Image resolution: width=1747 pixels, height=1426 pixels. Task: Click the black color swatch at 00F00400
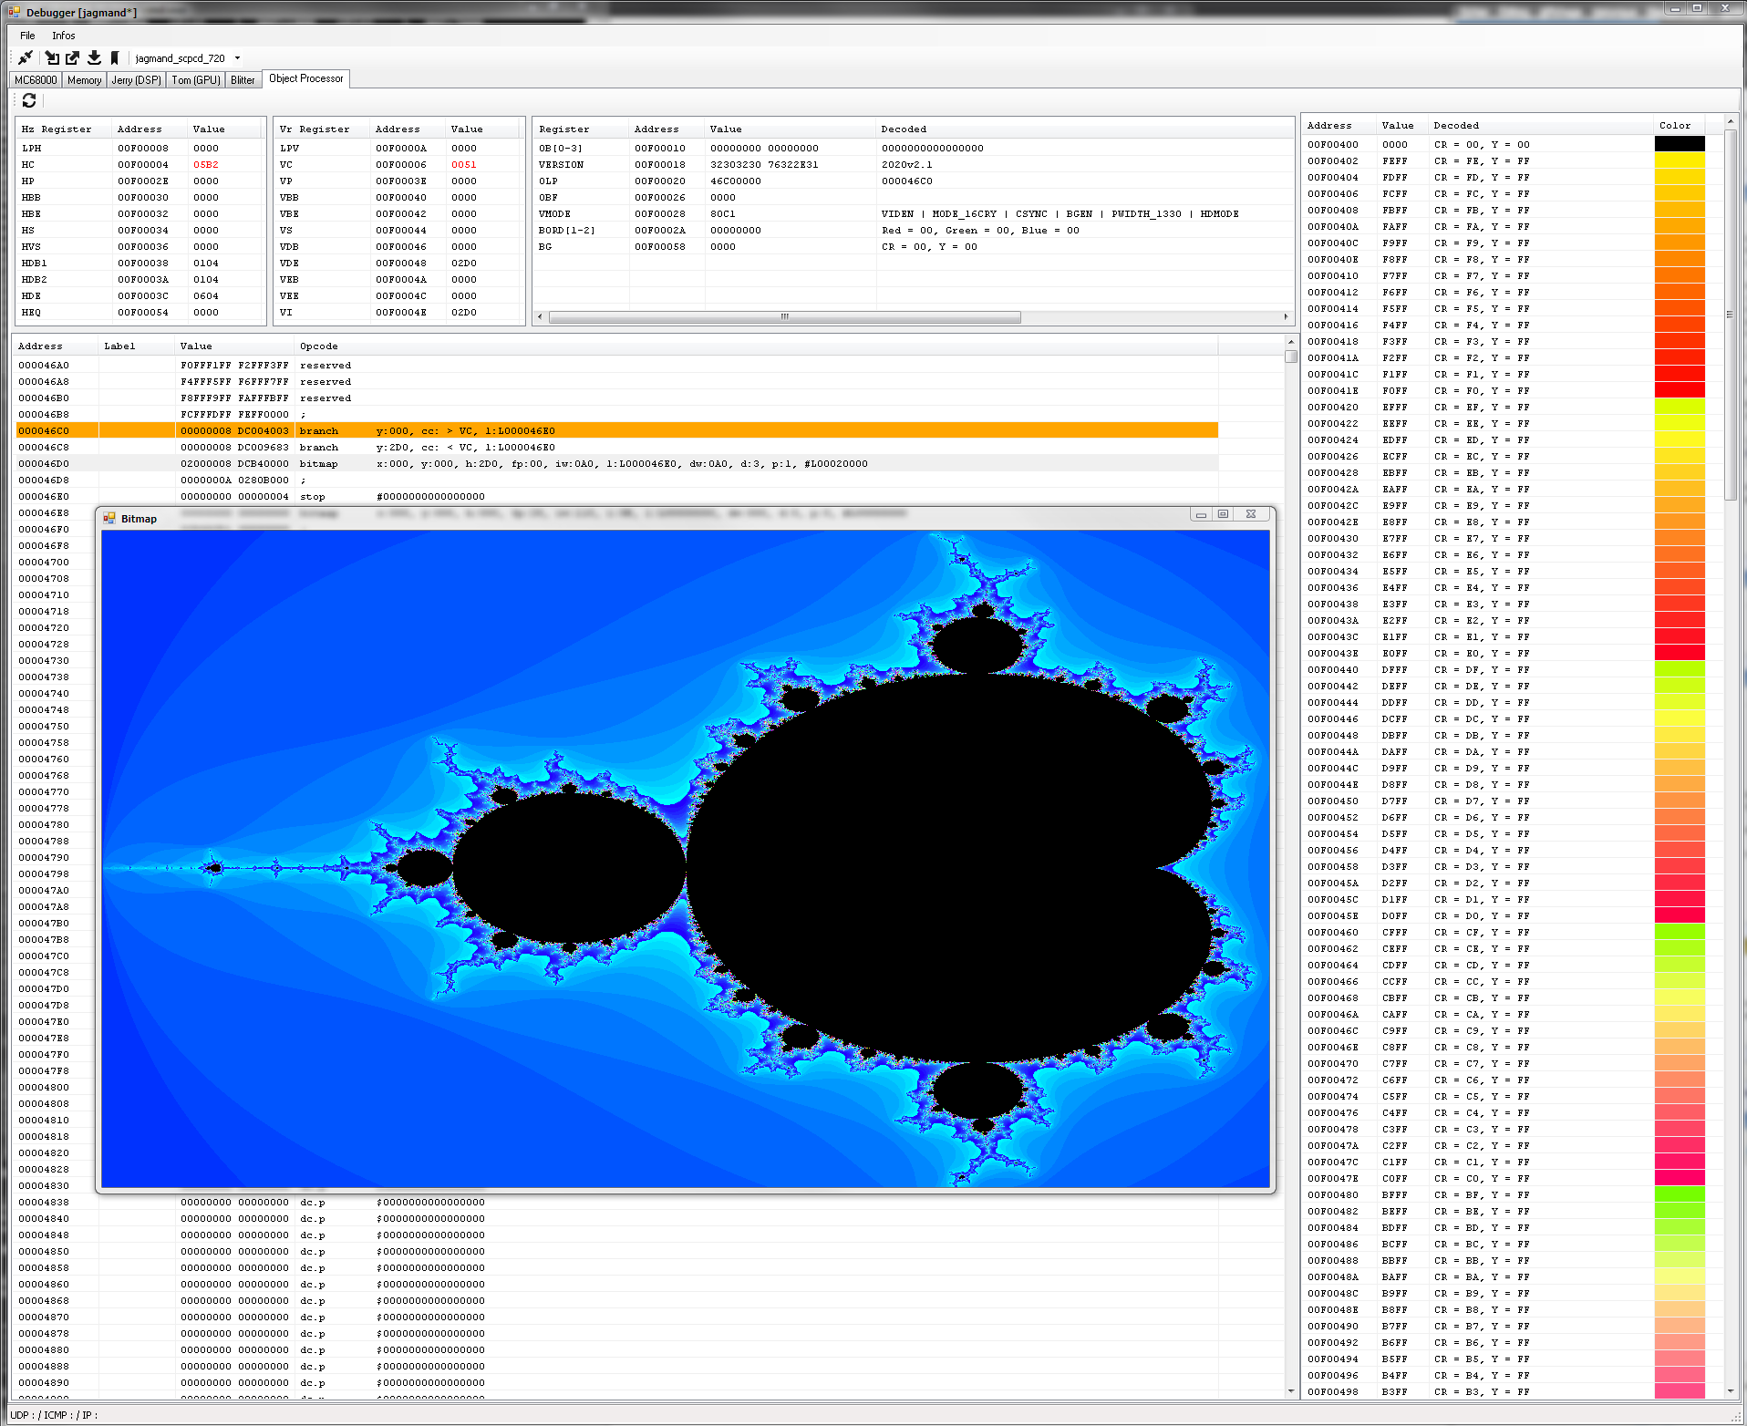click(1679, 144)
